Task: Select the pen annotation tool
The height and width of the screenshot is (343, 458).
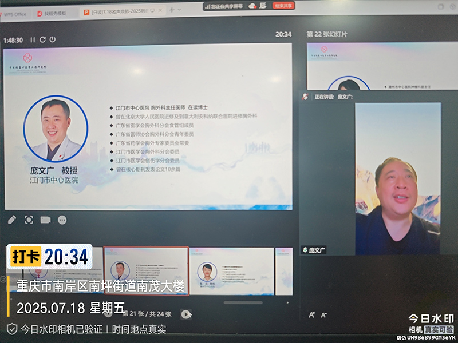Action: (13, 220)
